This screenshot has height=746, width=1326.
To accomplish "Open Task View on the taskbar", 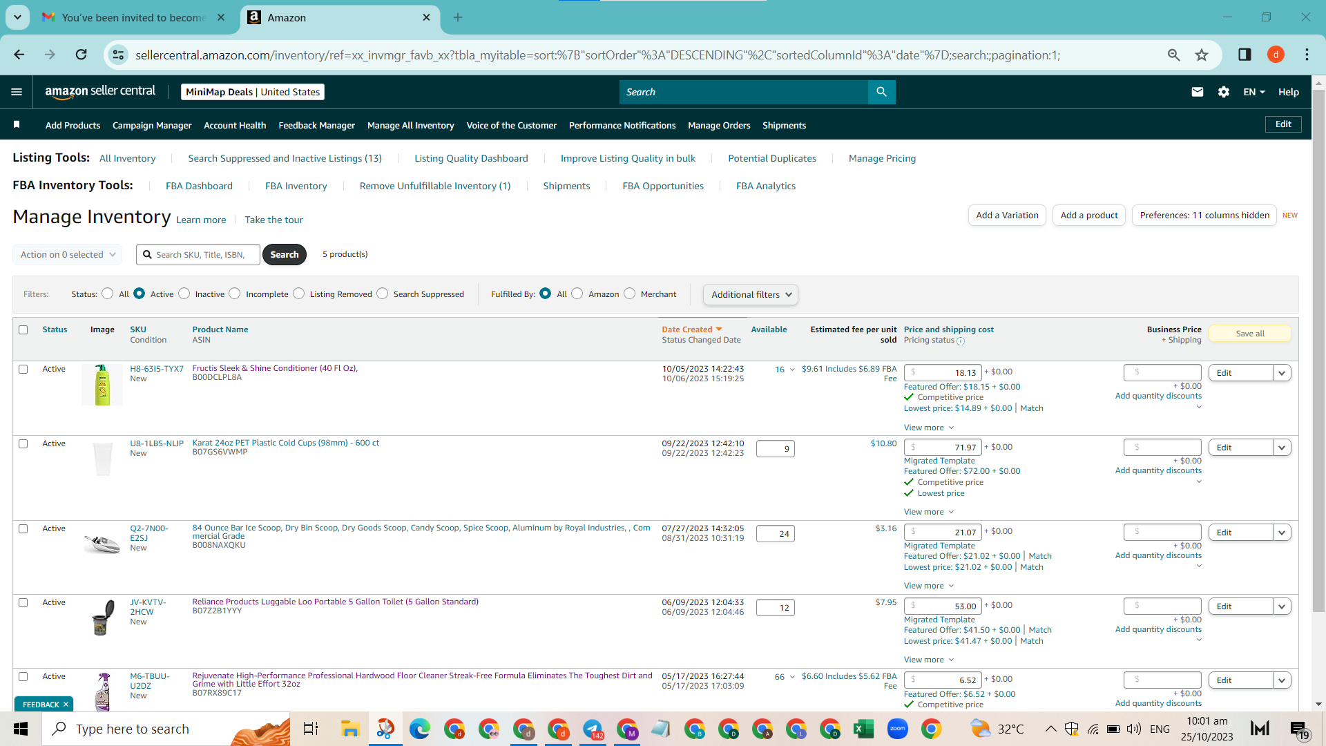I will 311,729.
